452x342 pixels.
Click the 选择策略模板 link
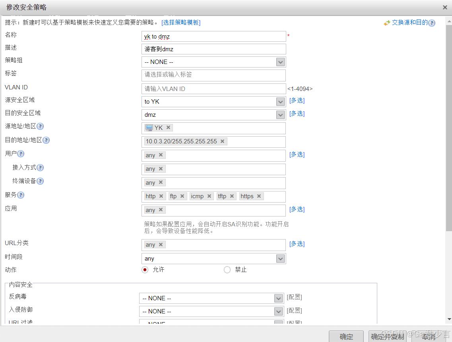[181, 23]
